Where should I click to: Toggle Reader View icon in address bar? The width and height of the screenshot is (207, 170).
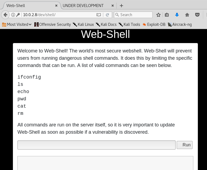coord(99,15)
